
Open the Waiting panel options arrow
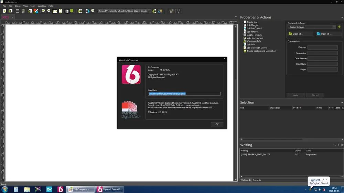click(x=335, y=145)
